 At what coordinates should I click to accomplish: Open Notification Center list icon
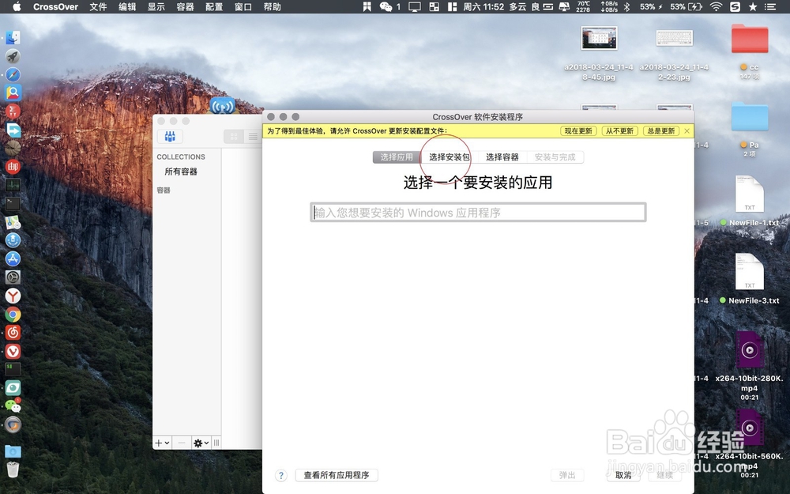pos(770,6)
